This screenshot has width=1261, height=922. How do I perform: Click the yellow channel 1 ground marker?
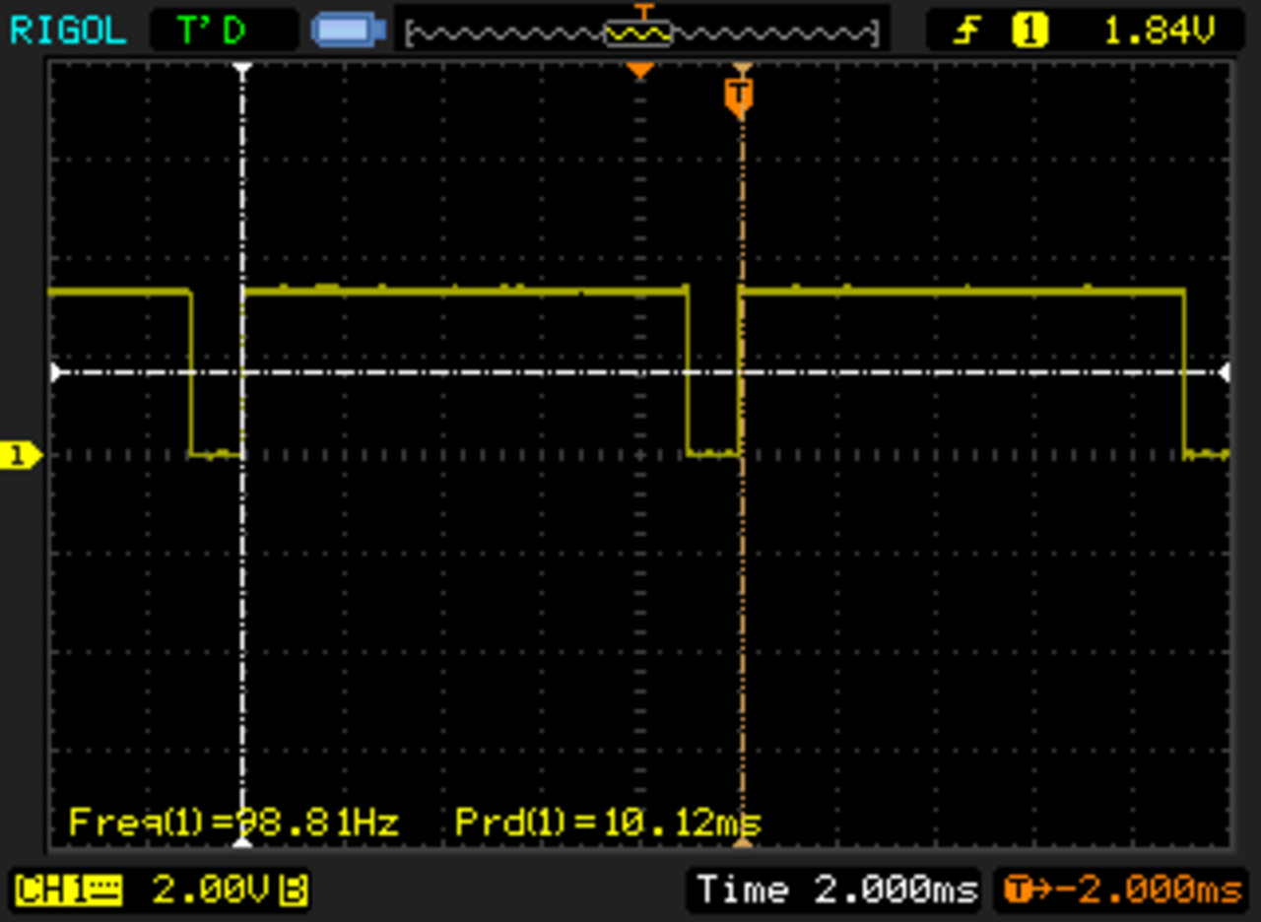click(x=22, y=455)
